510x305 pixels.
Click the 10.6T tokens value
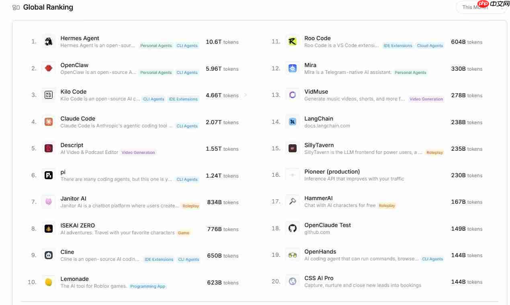click(x=222, y=42)
